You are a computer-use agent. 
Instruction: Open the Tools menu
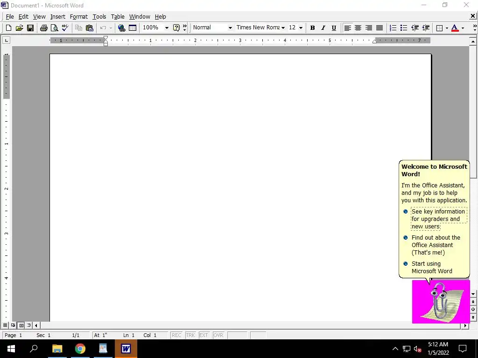99,17
